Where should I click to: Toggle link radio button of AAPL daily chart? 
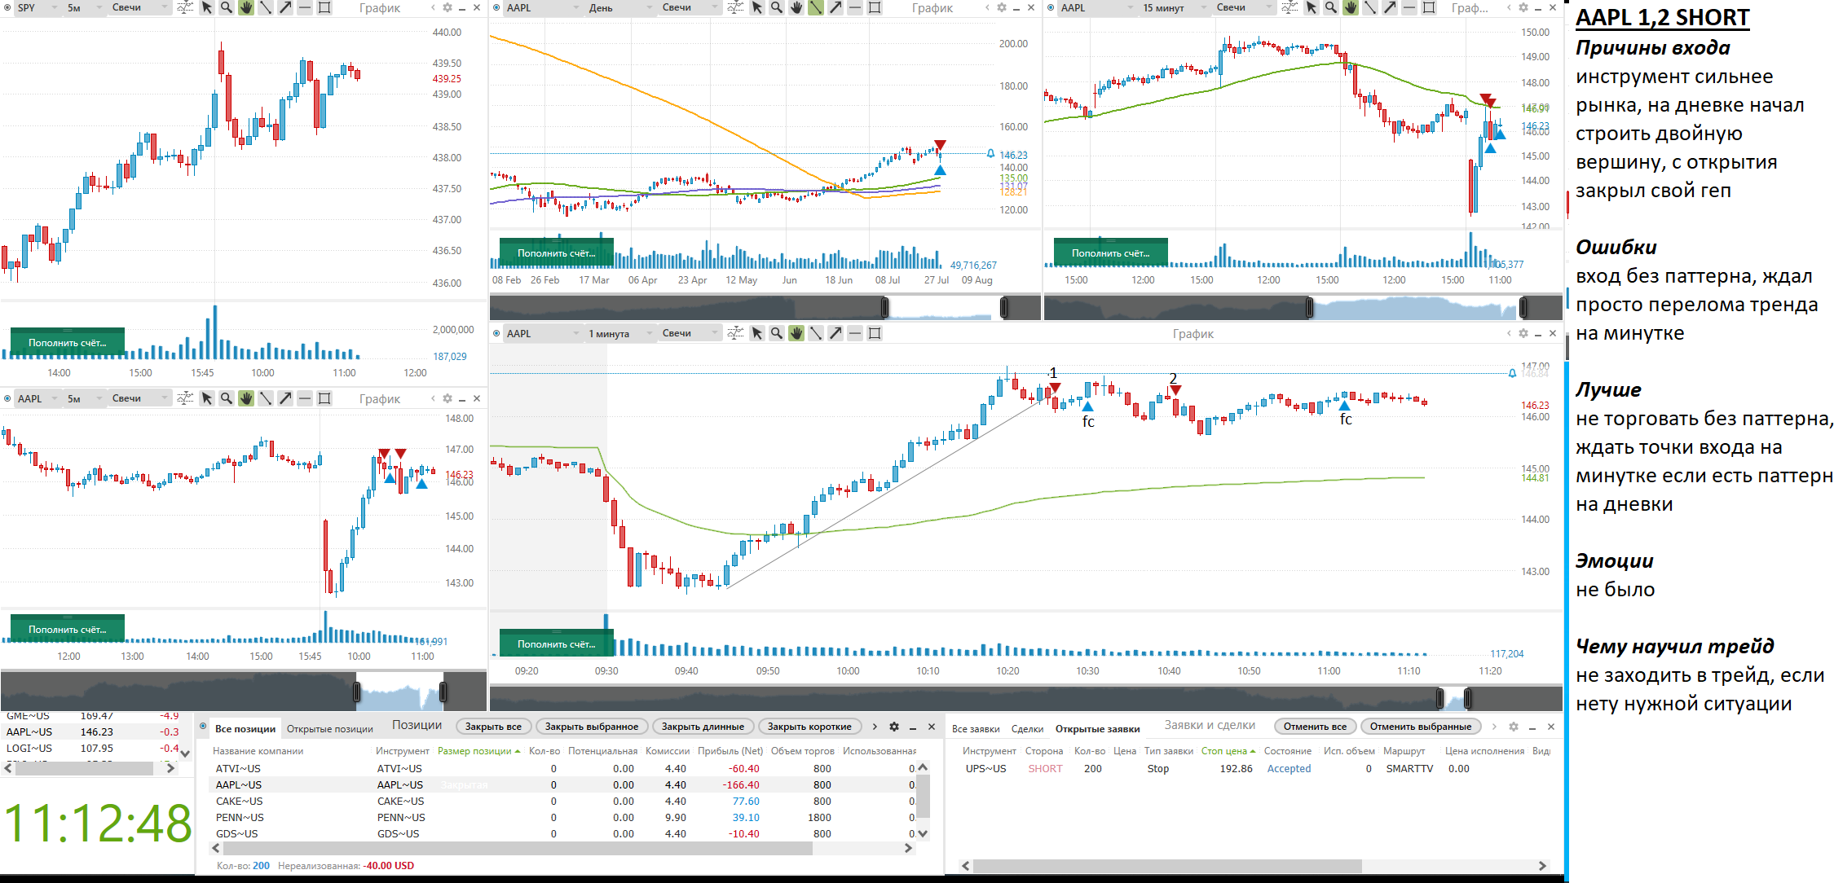496,7
